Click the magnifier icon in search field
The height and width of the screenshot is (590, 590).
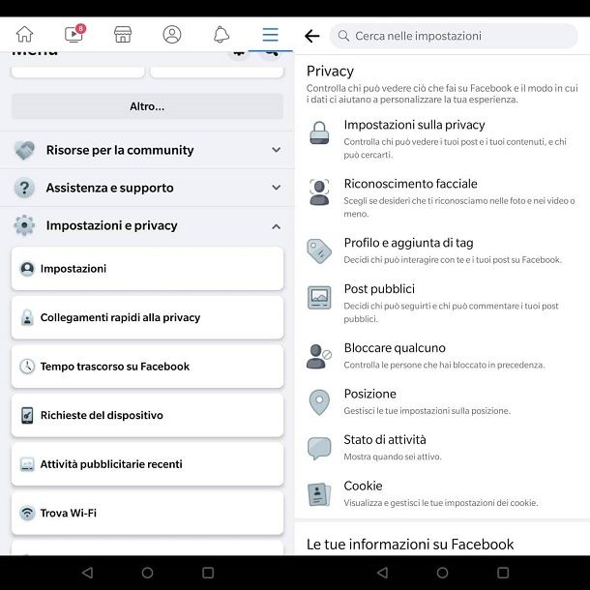tap(343, 36)
